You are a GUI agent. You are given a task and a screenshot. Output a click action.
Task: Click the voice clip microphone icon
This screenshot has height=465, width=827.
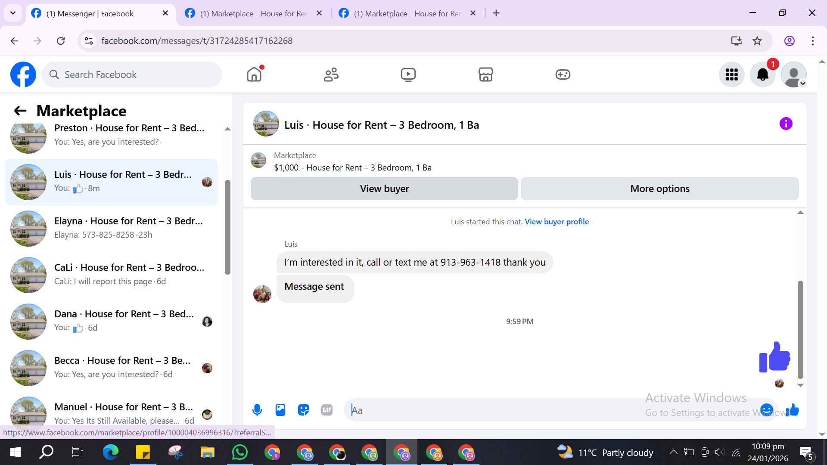[257, 410]
